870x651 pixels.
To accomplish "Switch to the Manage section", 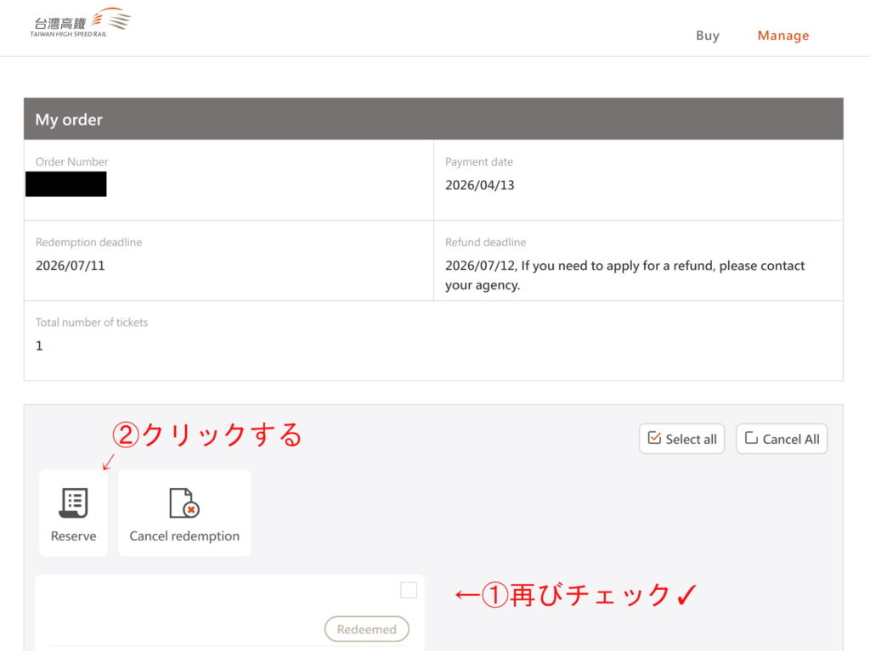I will pos(782,36).
